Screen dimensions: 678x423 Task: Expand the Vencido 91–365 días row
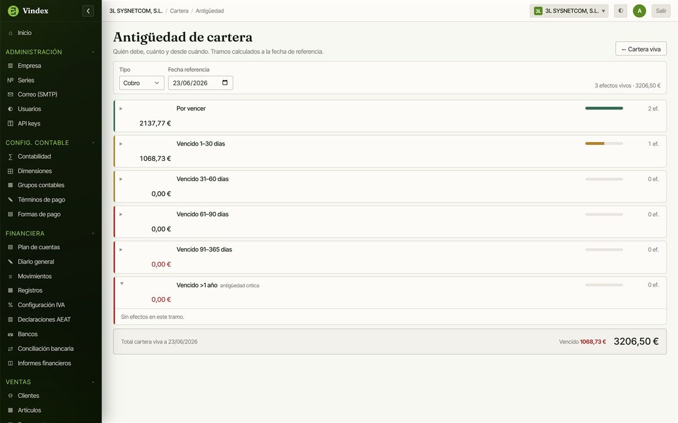pos(121,250)
